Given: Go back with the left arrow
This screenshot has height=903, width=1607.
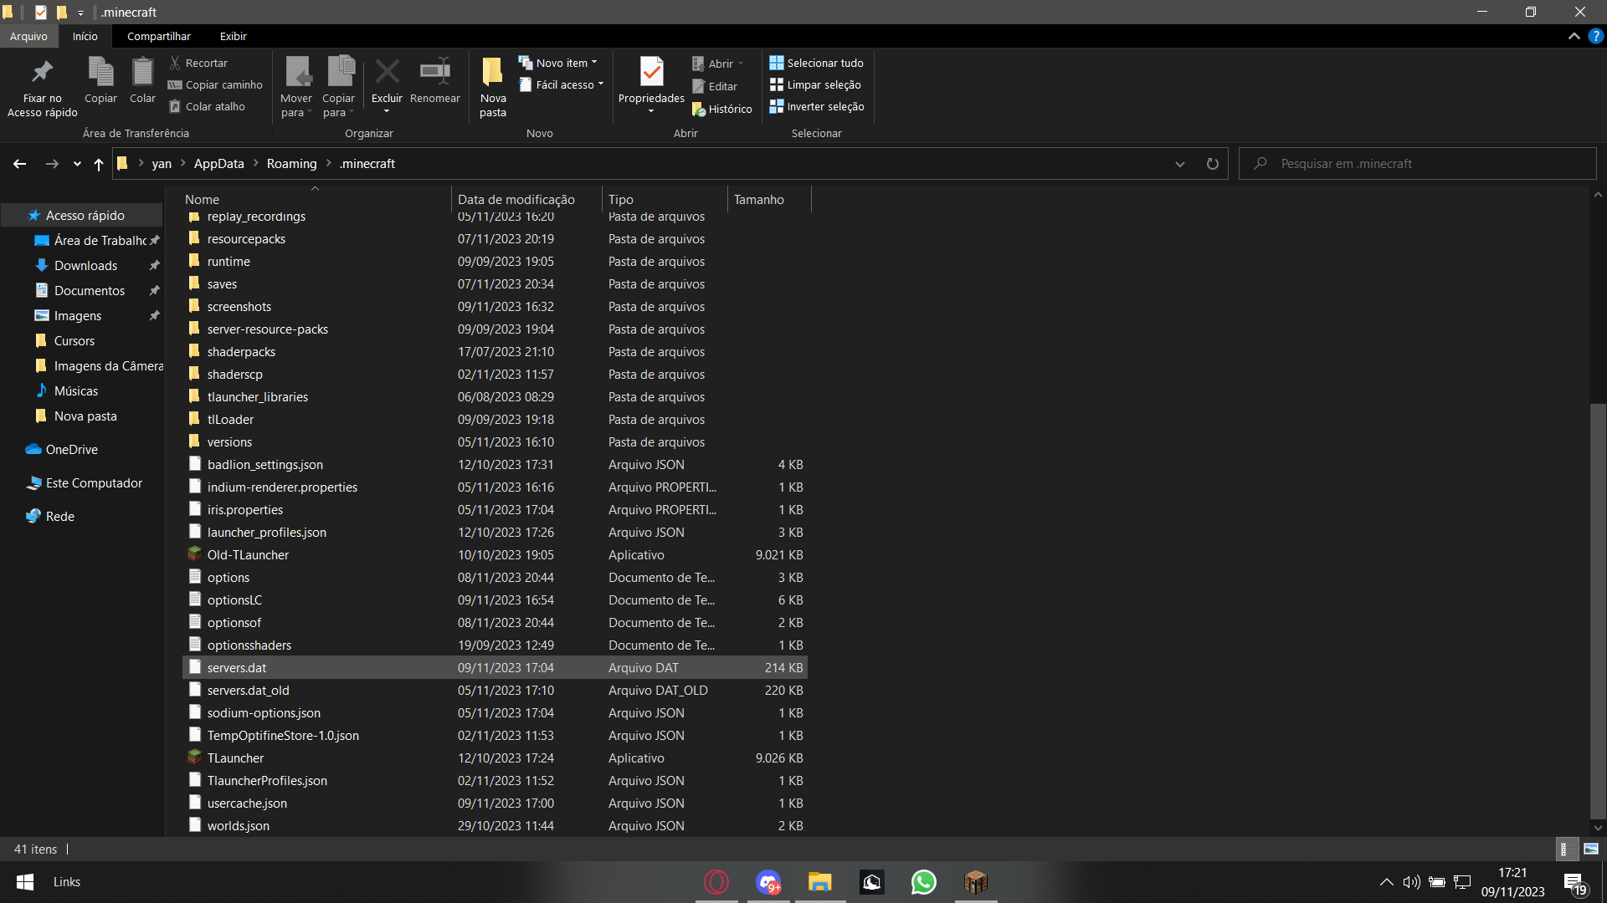Looking at the screenshot, I should (x=20, y=164).
